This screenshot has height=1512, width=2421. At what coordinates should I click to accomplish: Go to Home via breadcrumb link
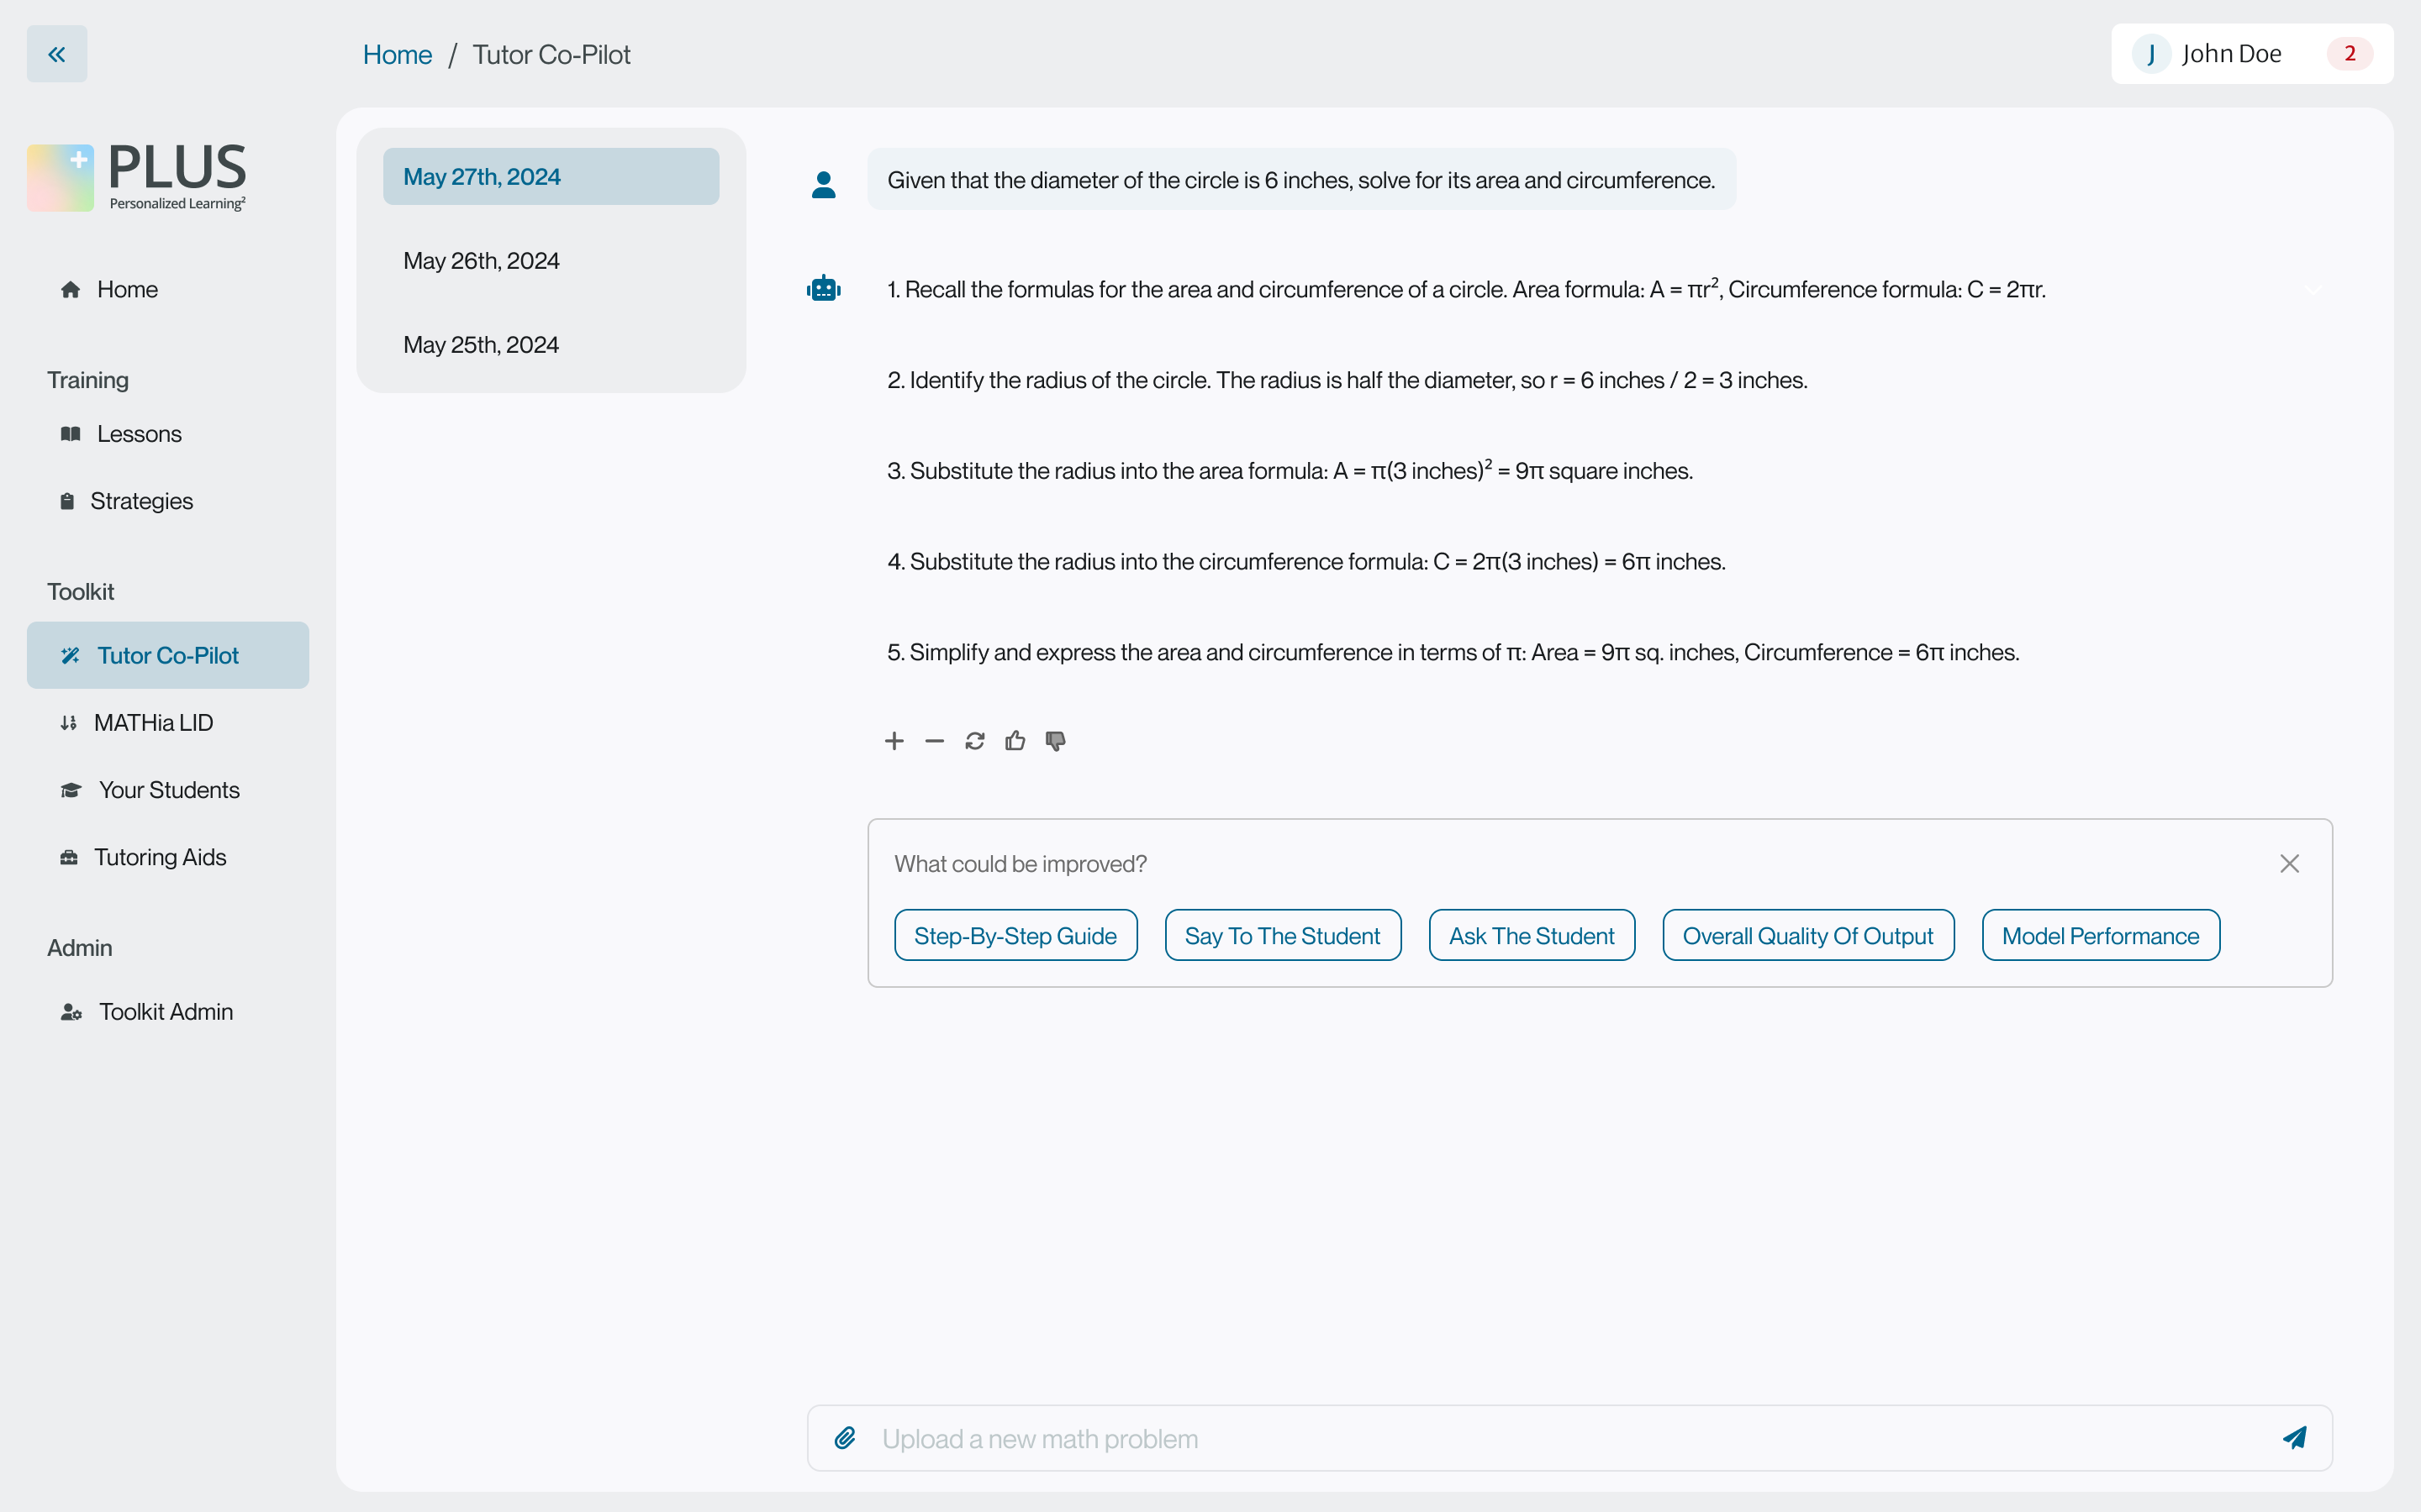[397, 55]
